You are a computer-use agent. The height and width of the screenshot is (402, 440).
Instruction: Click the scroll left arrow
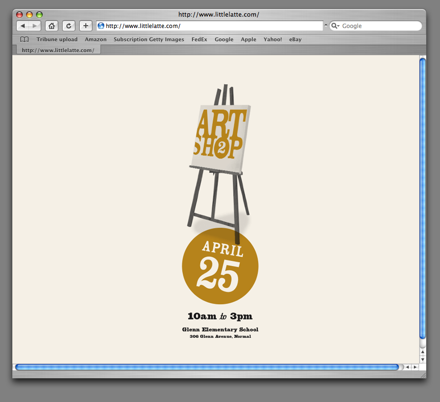point(407,367)
